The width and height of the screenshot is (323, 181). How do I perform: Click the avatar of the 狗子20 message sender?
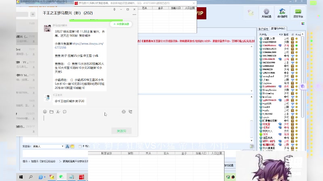pyautogui.click(x=47, y=98)
